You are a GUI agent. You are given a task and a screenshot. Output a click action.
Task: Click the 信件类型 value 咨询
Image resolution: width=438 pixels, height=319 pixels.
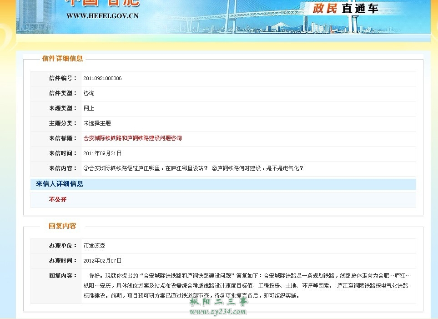pos(89,93)
